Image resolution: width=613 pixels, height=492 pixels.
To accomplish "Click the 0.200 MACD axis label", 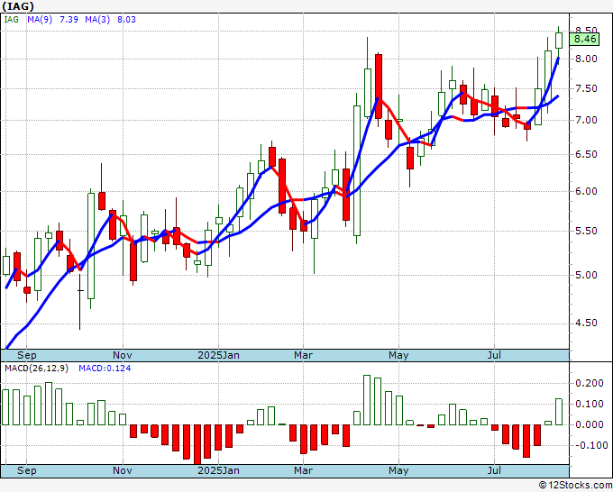I will (x=590, y=383).
